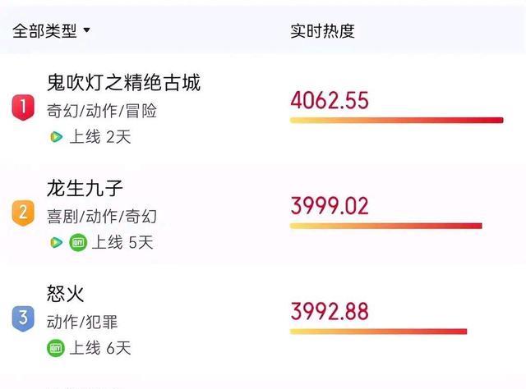This screenshot has height=389, width=526.
Task: Click the heat value 4062.55
Action: point(330,100)
